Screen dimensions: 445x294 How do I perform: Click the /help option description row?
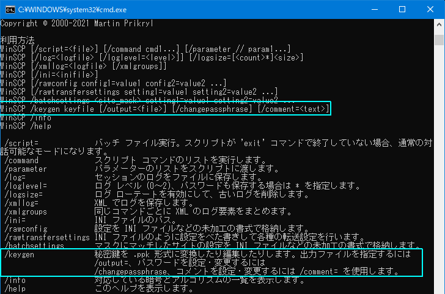pos(99,288)
